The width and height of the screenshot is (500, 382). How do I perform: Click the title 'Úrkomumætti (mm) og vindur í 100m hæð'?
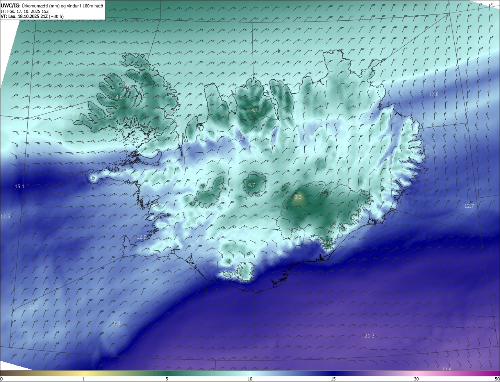coord(62,5)
